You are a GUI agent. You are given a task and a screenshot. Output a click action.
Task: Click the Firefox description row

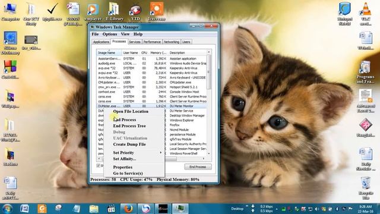175,125
